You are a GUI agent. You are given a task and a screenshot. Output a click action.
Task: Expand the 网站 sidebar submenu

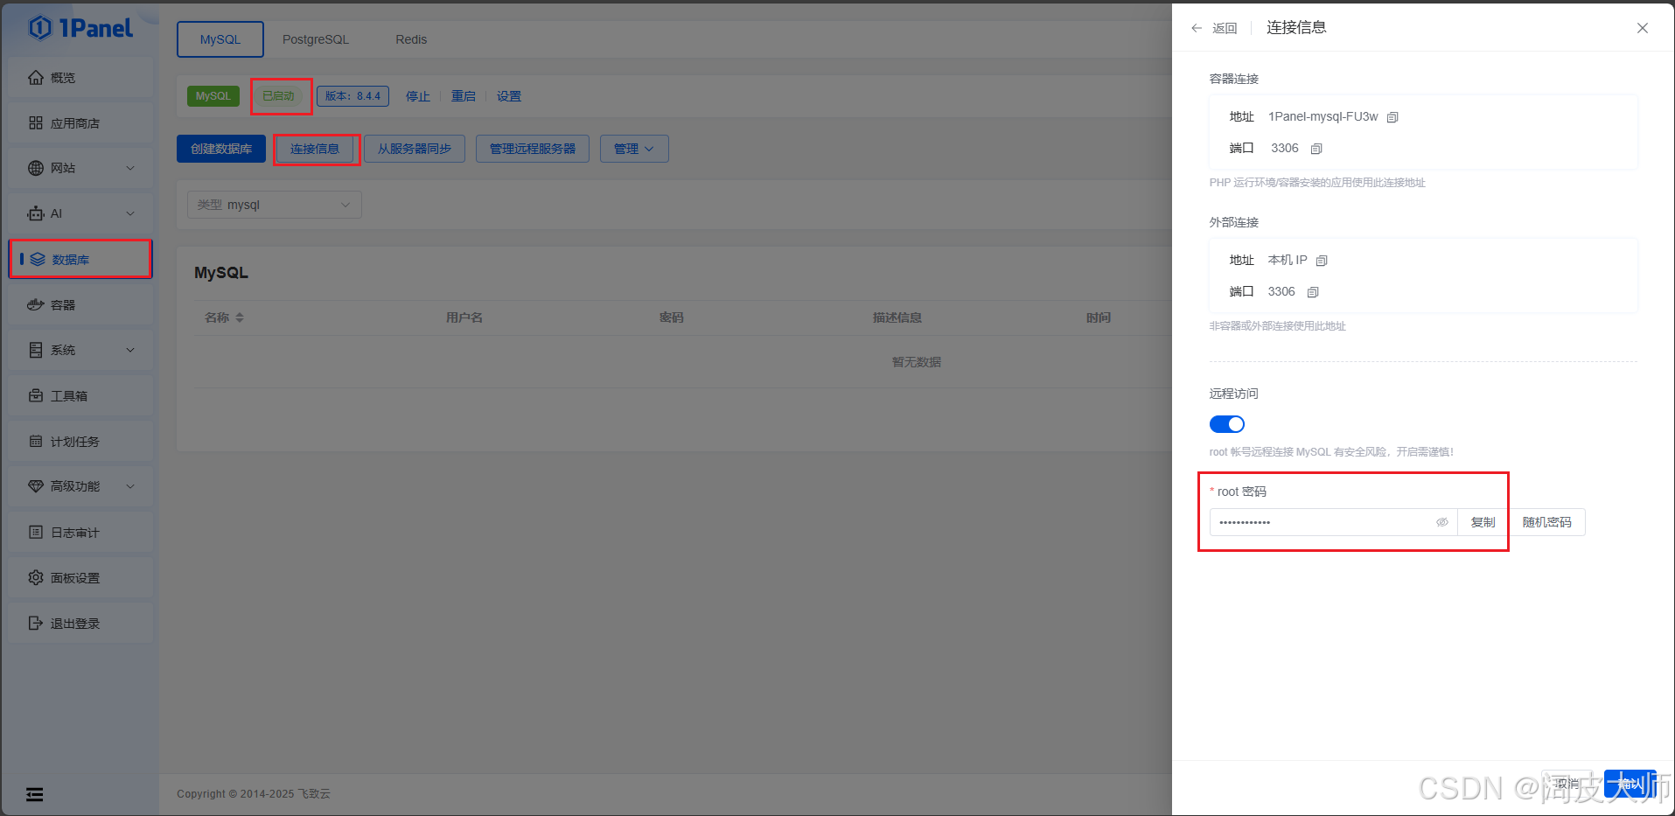coord(130,168)
